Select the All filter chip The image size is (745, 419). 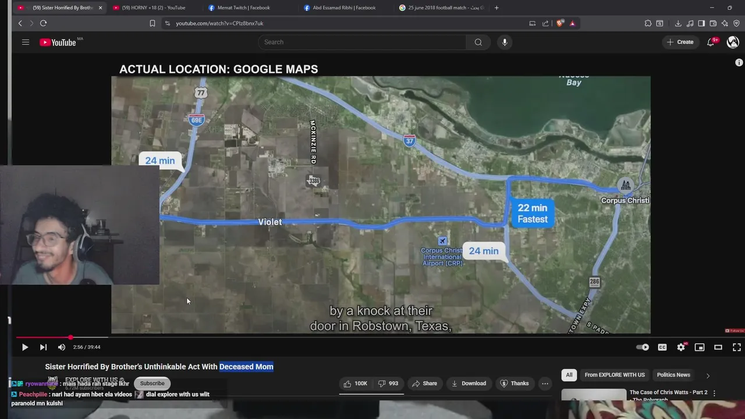coord(569,375)
